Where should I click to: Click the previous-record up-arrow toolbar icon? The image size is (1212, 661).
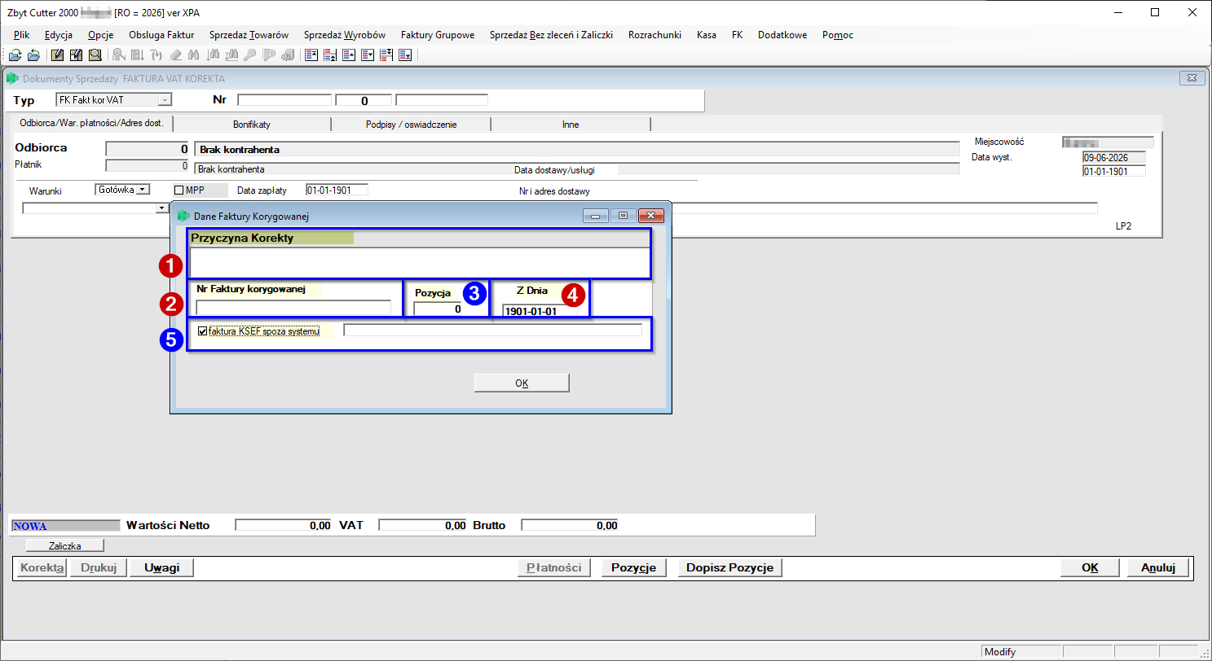click(349, 55)
